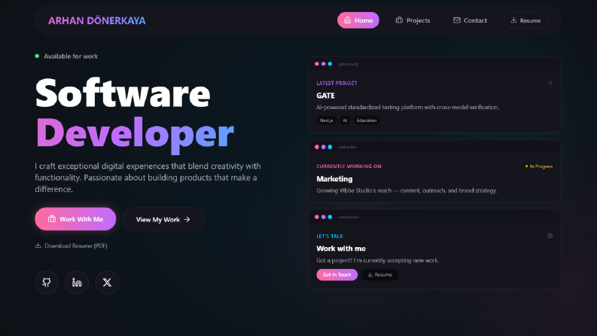Image resolution: width=597 pixels, height=336 pixels.
Task: Click the Resume button in navbar
Action: click(x=525, y=20)
